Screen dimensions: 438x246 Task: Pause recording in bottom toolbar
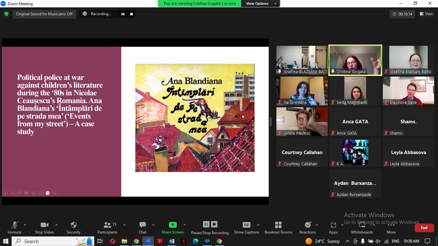point(206,224)
